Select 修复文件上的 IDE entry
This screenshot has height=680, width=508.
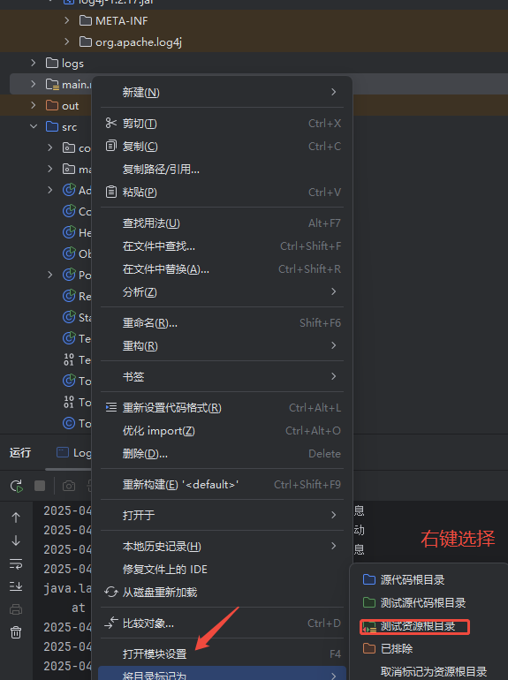[x=222, y=569]
